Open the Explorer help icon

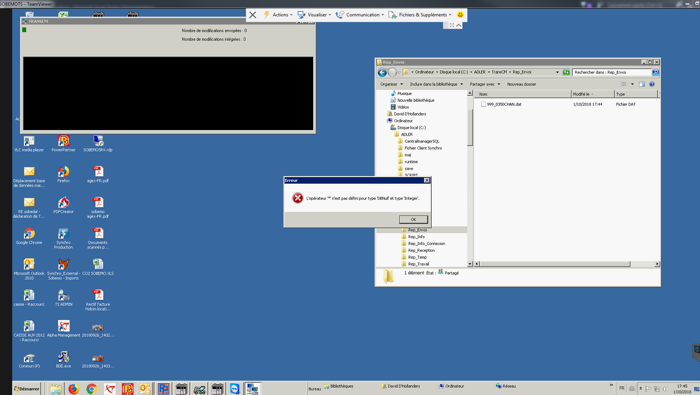coord(652,84)
